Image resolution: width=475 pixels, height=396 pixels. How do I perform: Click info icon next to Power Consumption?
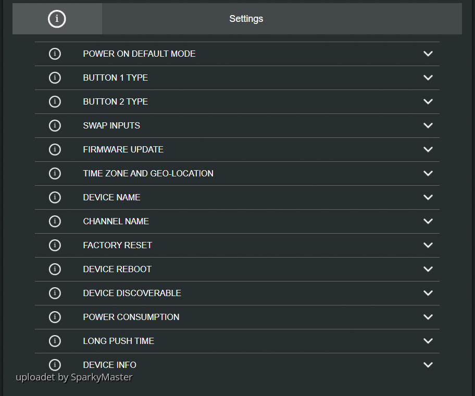pos(55,317)
